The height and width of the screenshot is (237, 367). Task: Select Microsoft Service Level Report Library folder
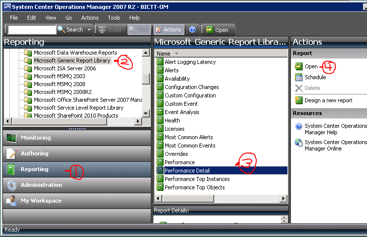(79, 108)
